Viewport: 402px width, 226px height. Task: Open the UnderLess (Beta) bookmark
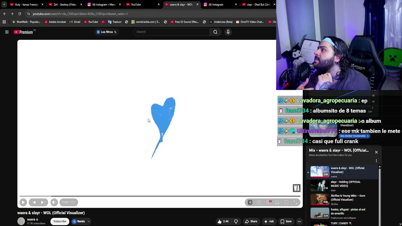coord(220,22)
